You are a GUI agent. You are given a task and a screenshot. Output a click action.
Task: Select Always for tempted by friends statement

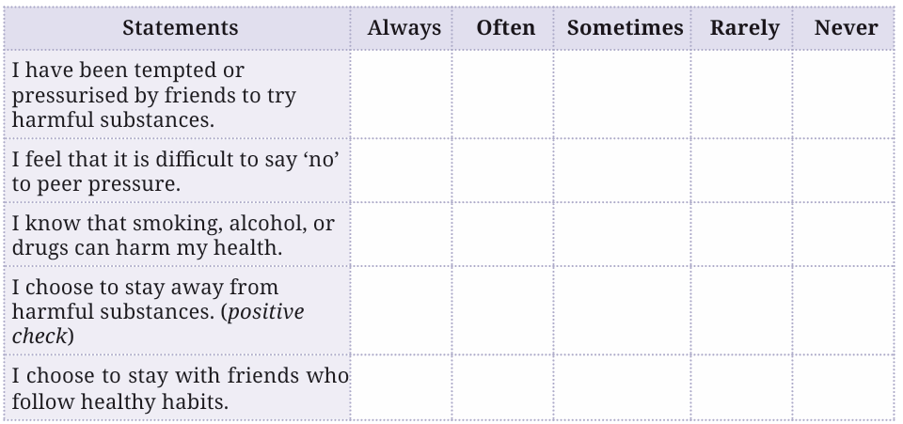pyautogui.click(x=402, y=94)
